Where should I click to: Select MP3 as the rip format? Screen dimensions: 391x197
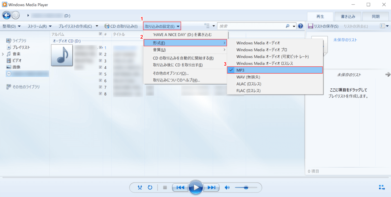point(275,70)
